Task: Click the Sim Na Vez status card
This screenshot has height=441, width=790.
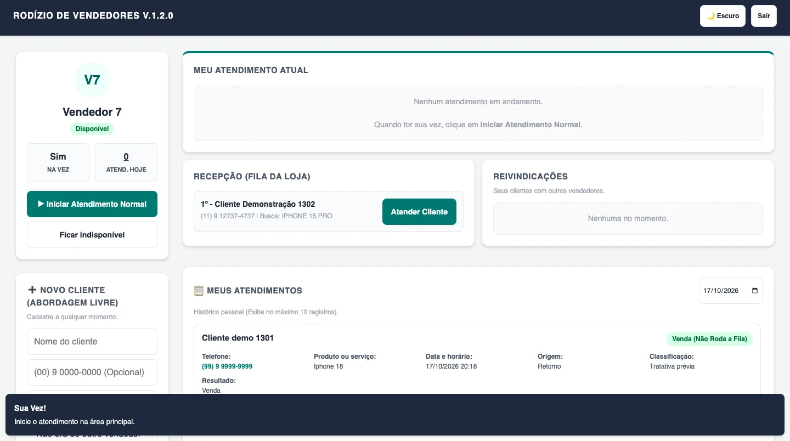Action: coord(58,162)
